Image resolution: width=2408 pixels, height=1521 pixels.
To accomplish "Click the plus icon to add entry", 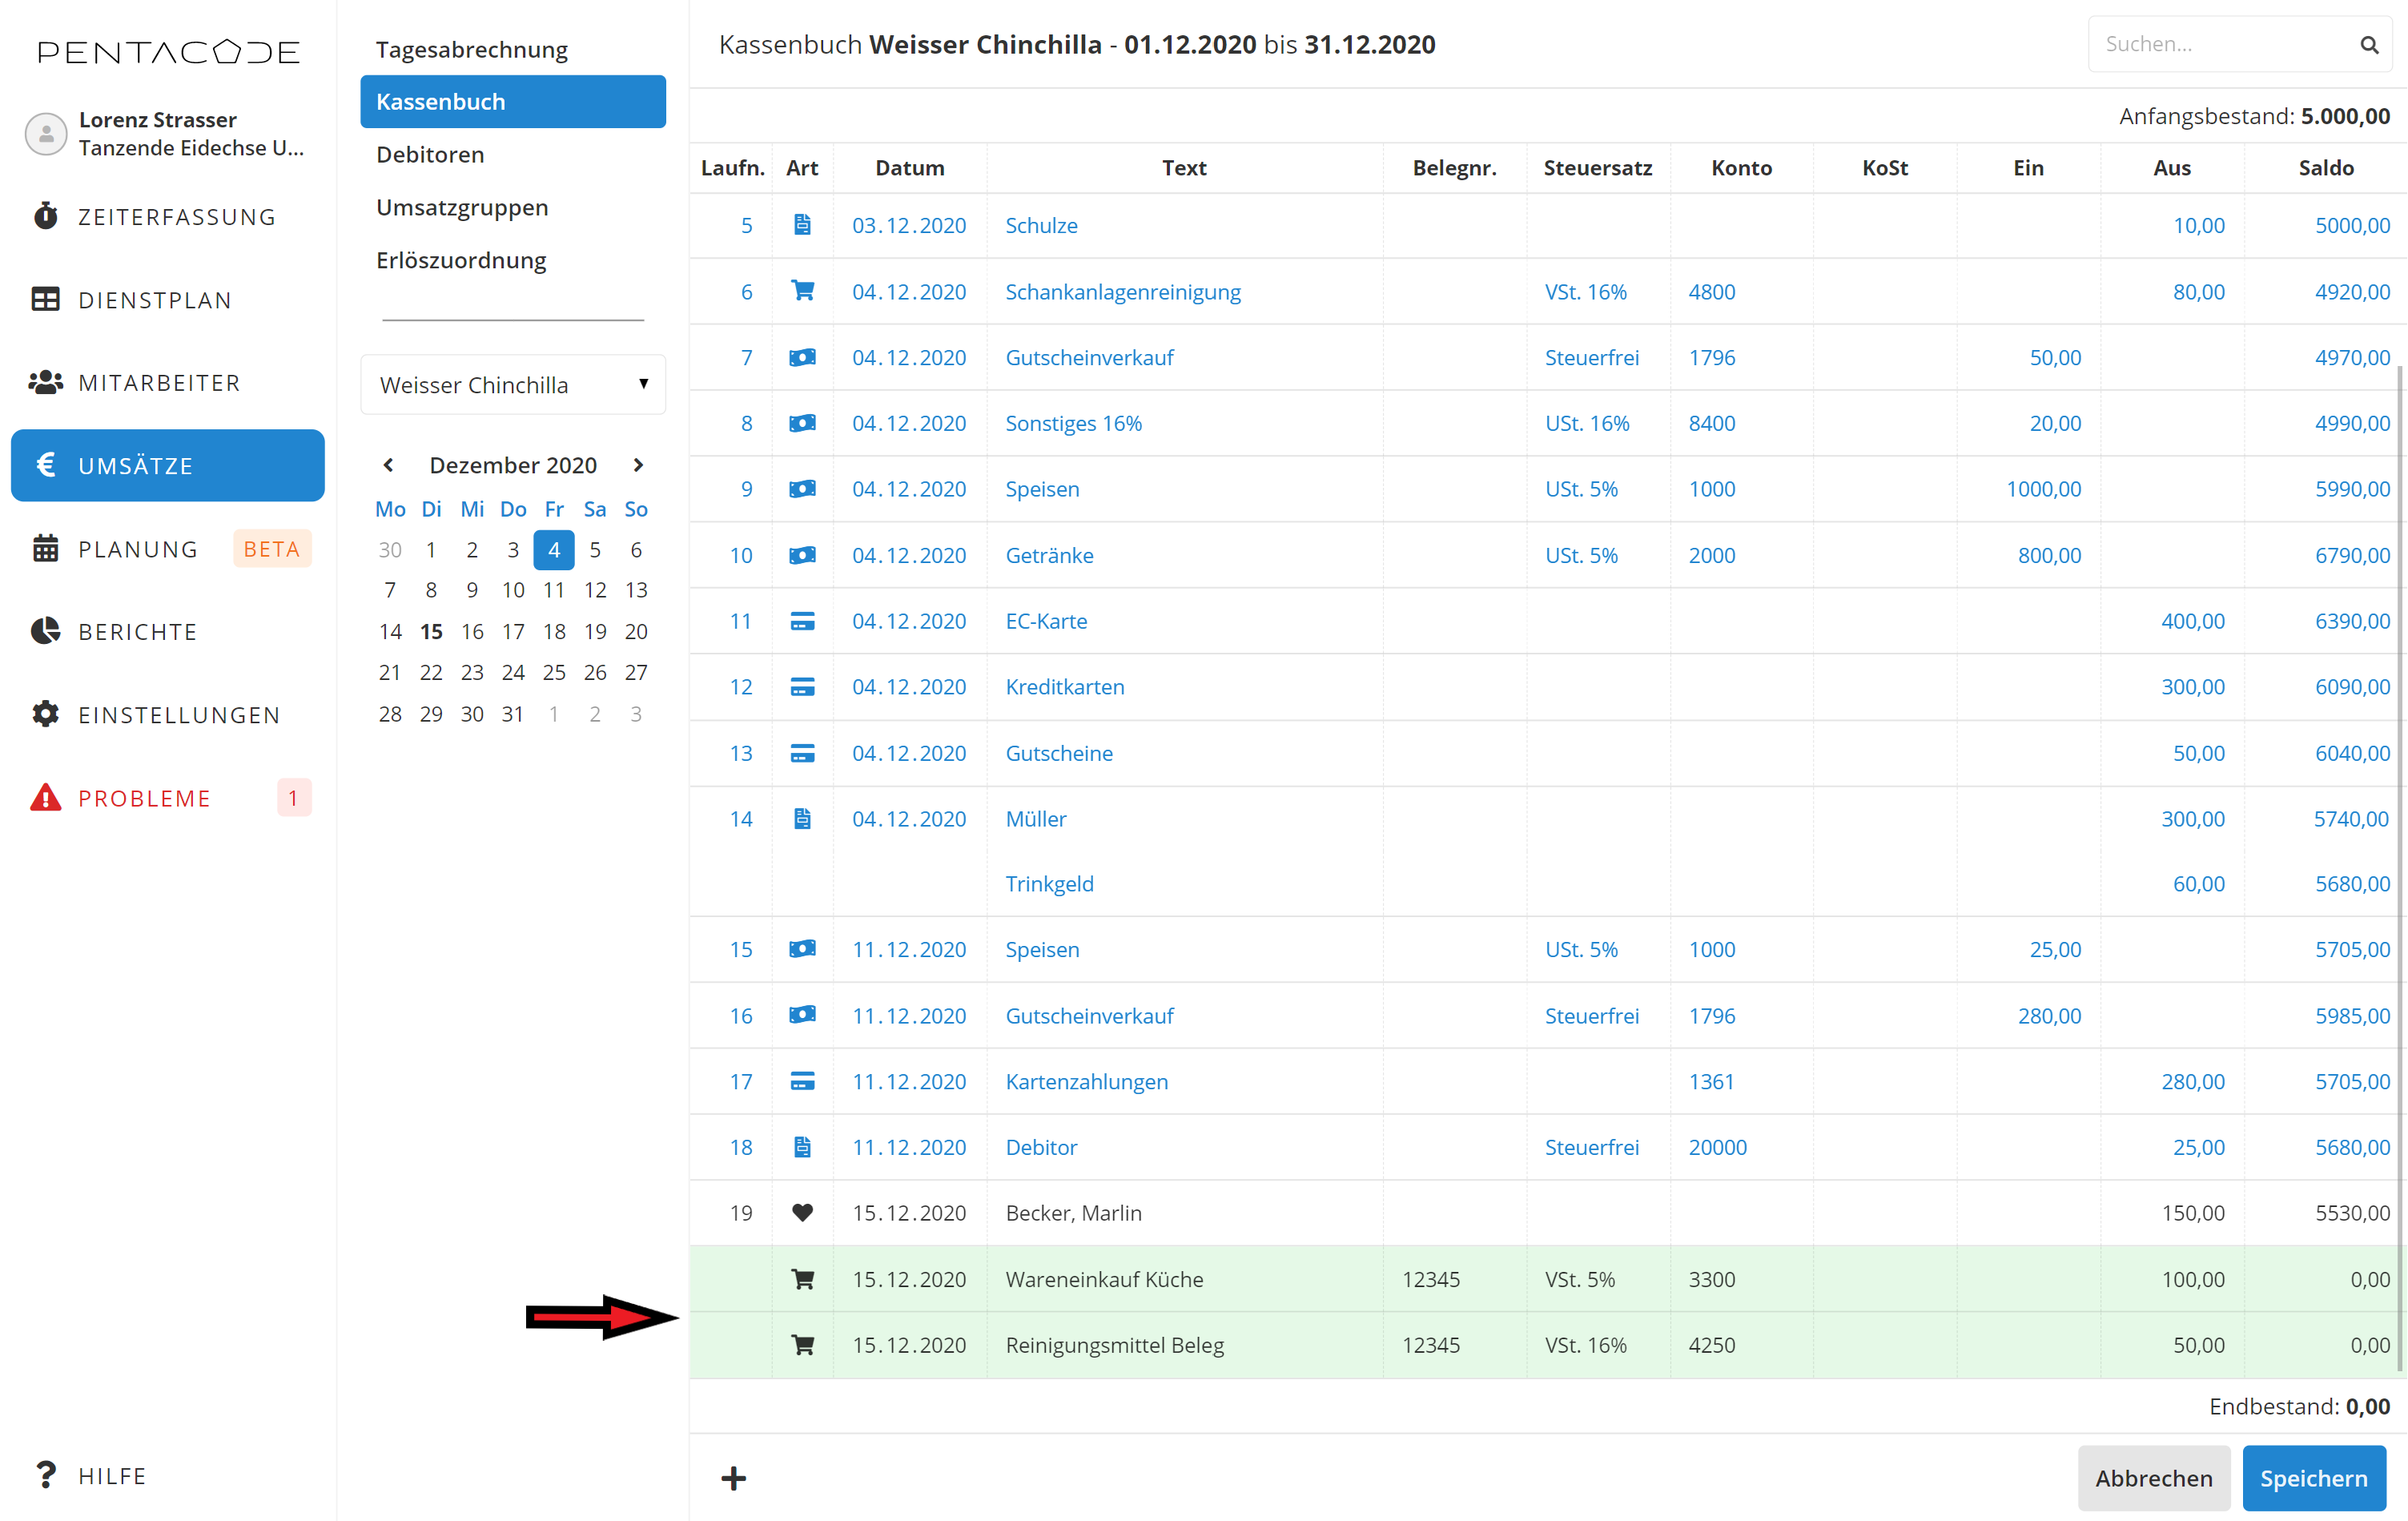I will (x=733, y=1477).
